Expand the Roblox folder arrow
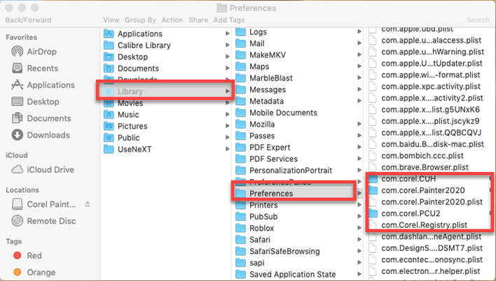 359,228
